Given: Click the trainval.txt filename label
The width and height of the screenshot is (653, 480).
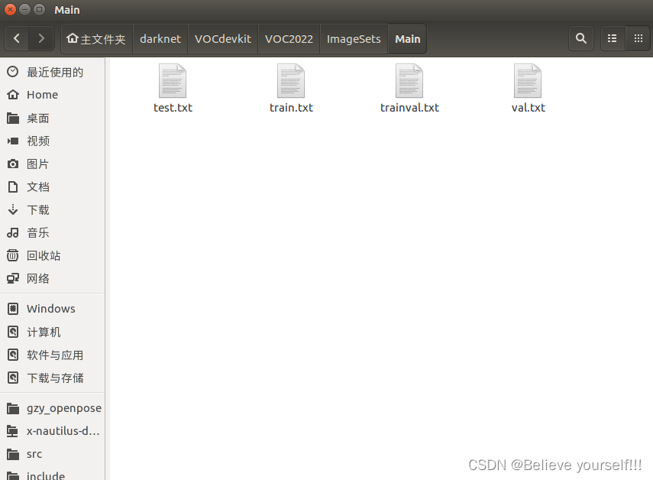Looking at the screenshot, I should pos(409,108).
